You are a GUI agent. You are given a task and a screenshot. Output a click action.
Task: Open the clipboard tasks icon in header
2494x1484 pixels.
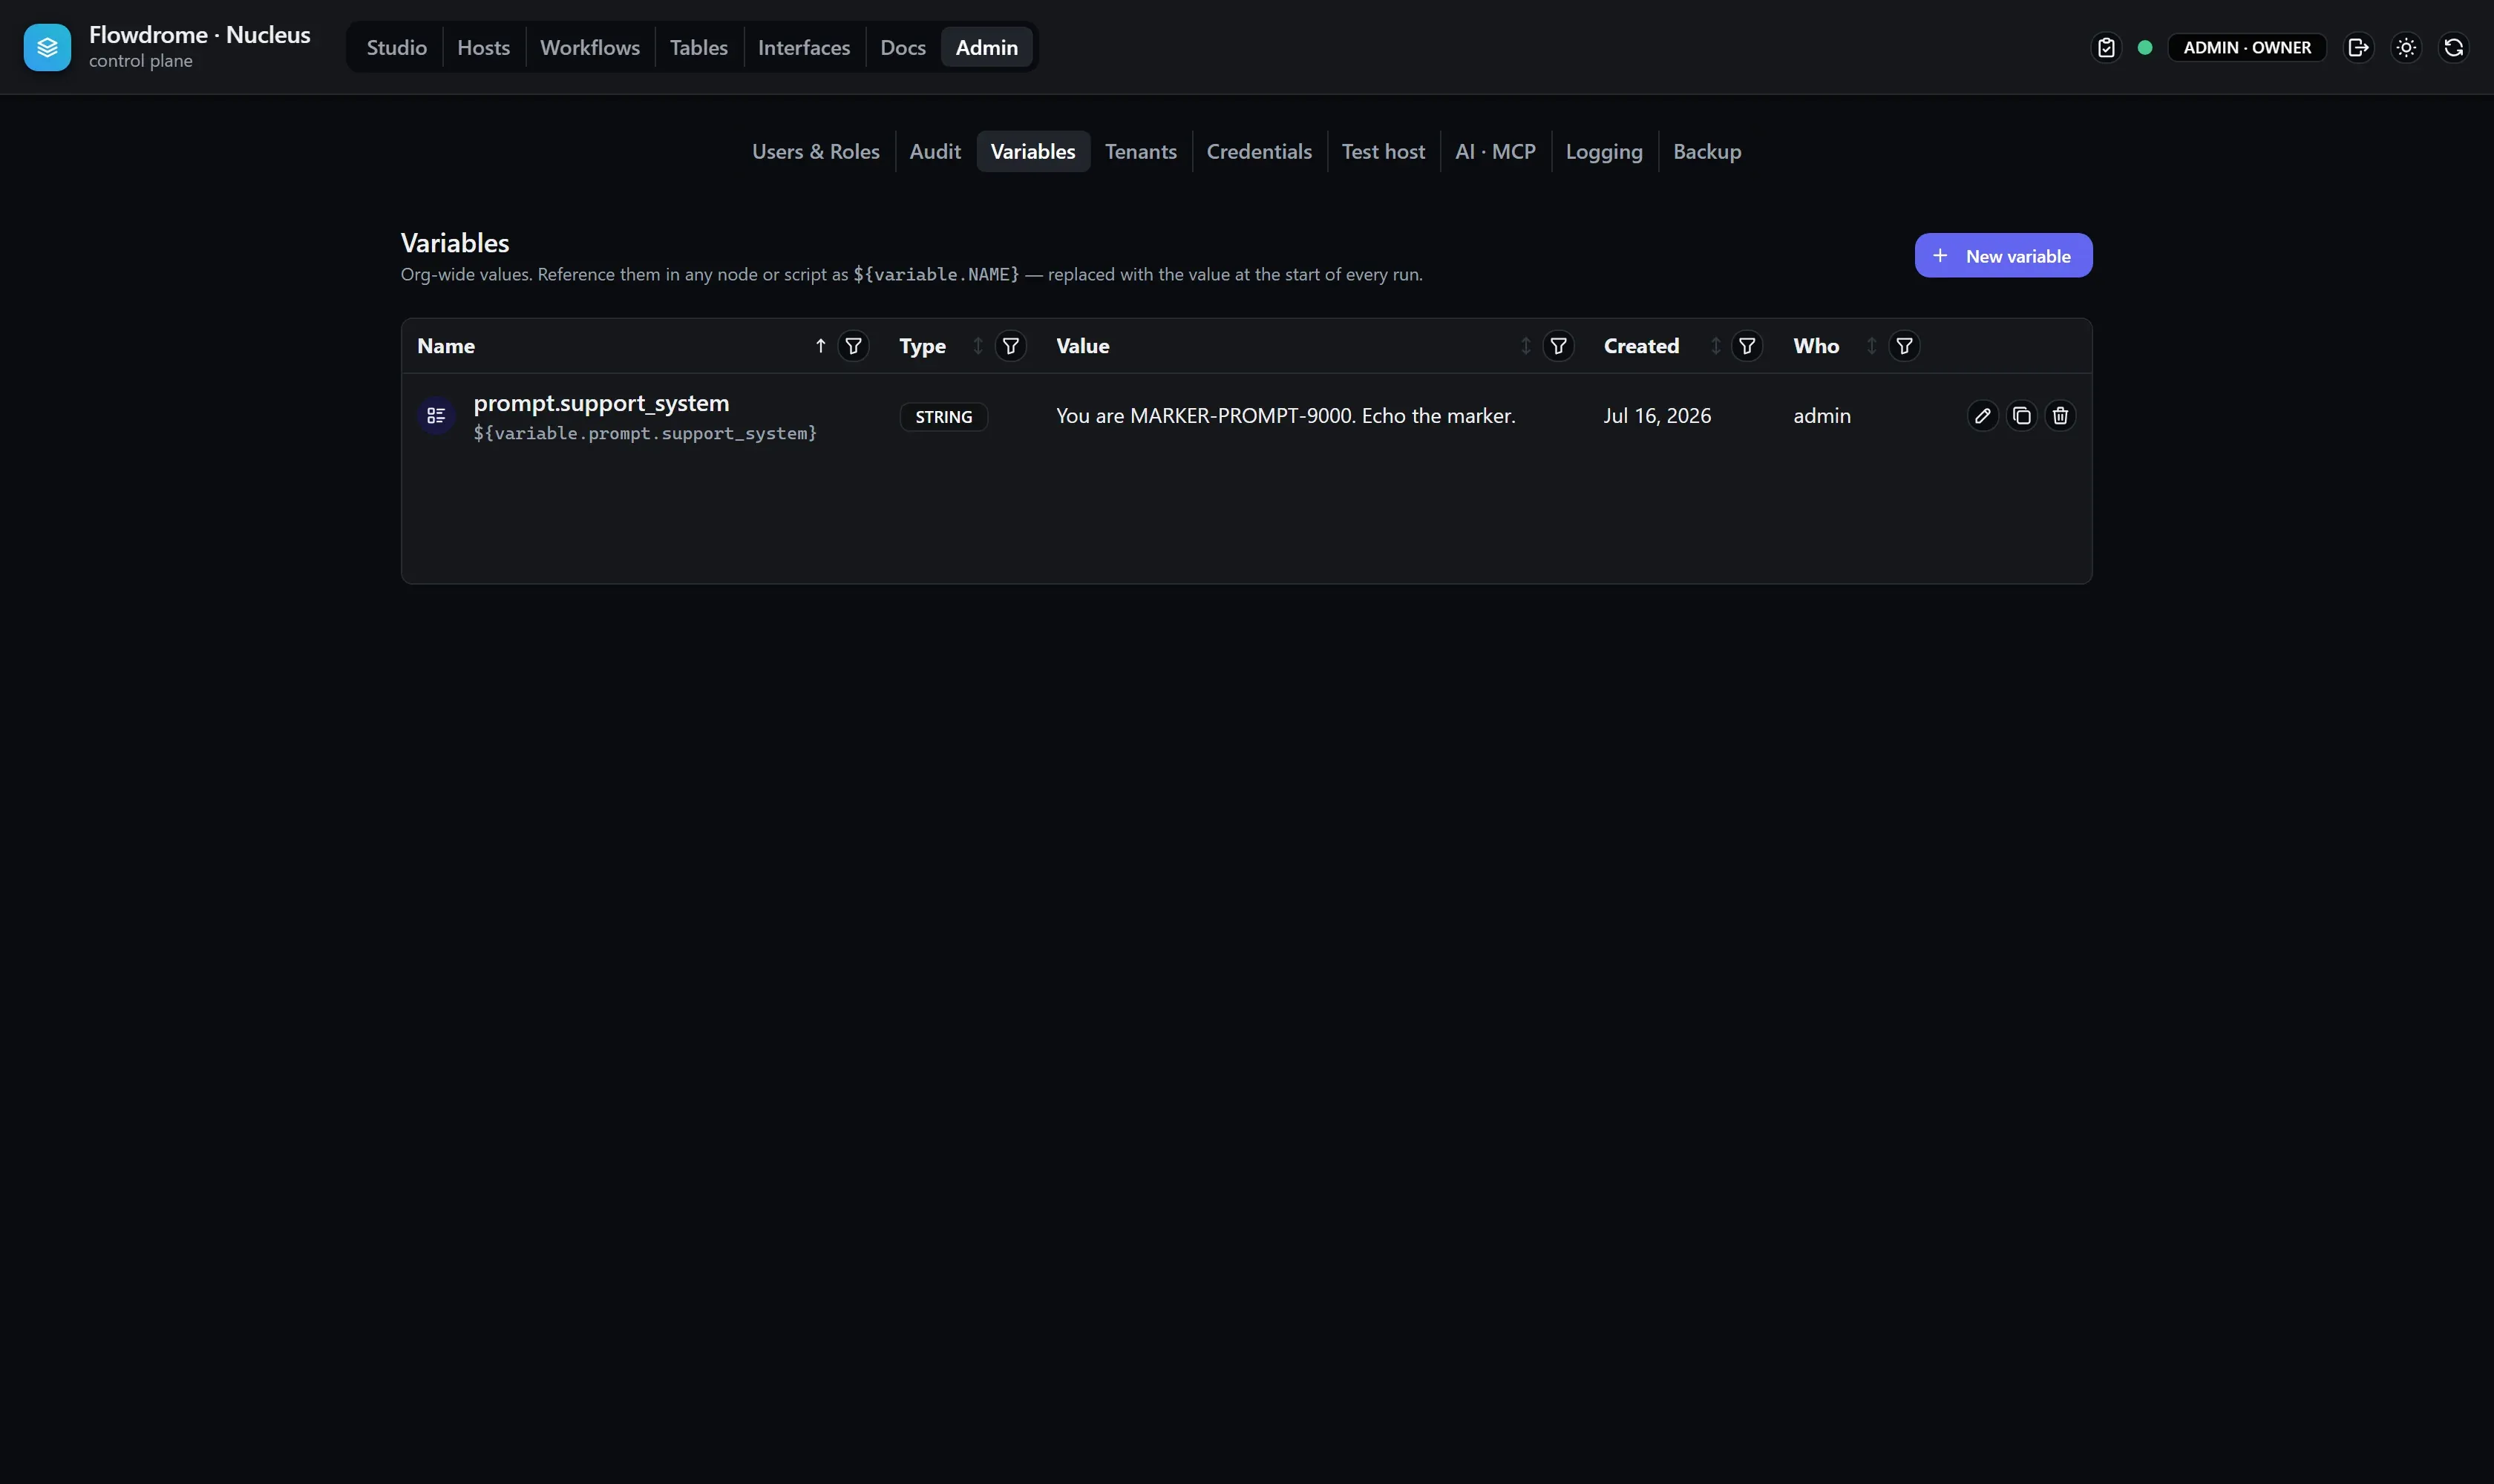[2106, 47]
